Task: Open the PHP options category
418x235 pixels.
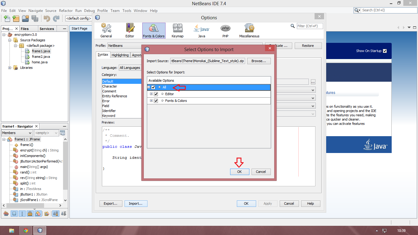Action: (x=225, y=30)
